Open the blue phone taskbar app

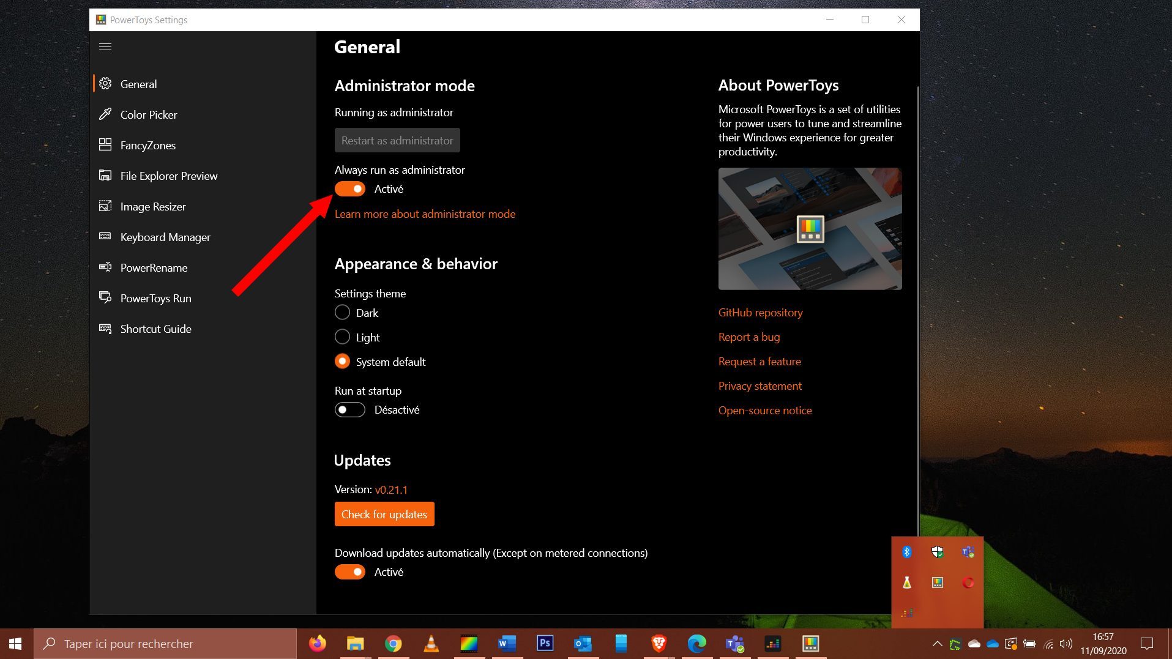pyautogui.click(x=621, y=644)
